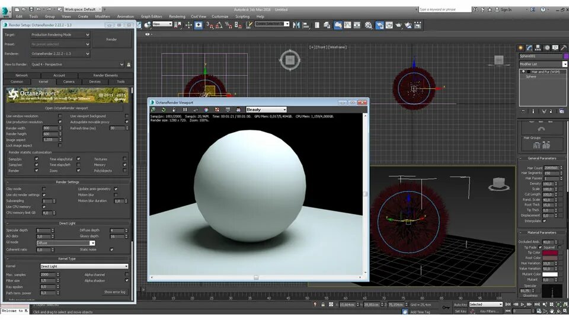
Task: Open the Material Editor icon
Action: coord(368,25)
